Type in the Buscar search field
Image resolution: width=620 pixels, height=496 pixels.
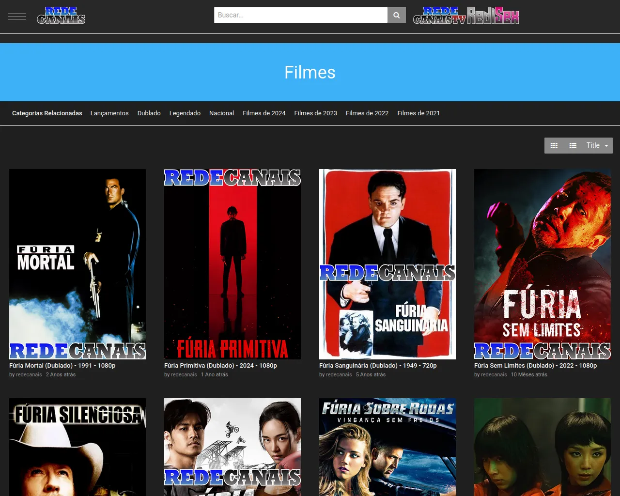(x=300, y=15)
